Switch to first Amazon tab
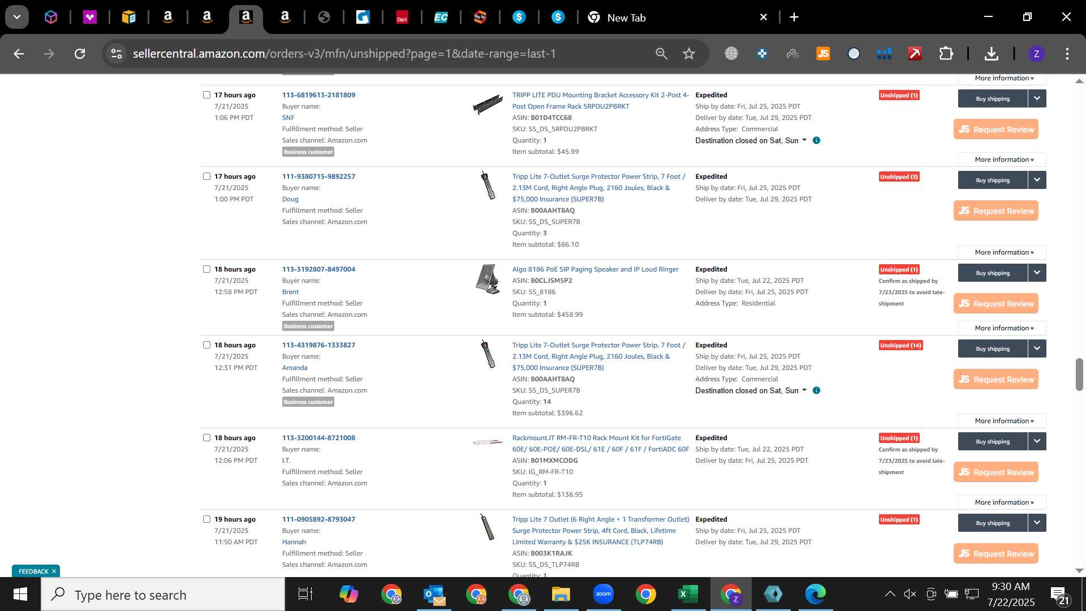This screenshot has height=611, width=1086. pos(168,18)
